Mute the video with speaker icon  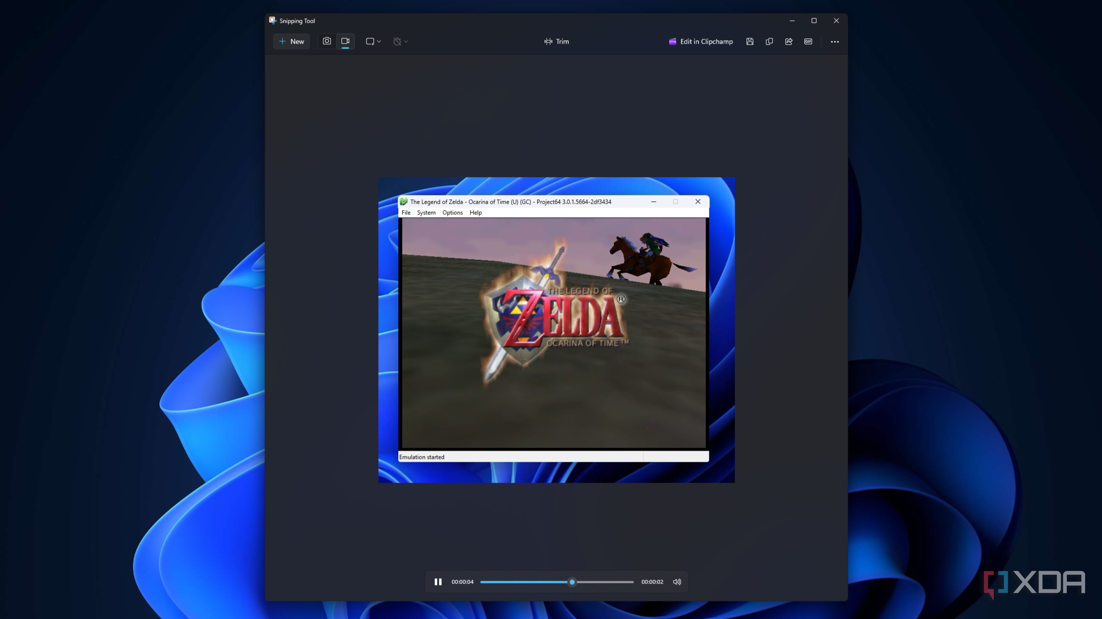[x=677, y=582]
